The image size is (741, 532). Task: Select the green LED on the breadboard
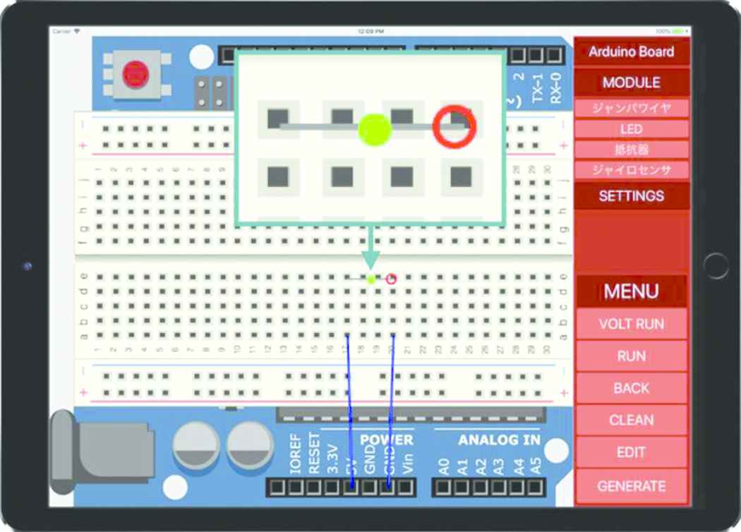371,279
